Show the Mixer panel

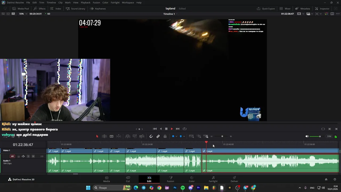(x=285, y=9)
